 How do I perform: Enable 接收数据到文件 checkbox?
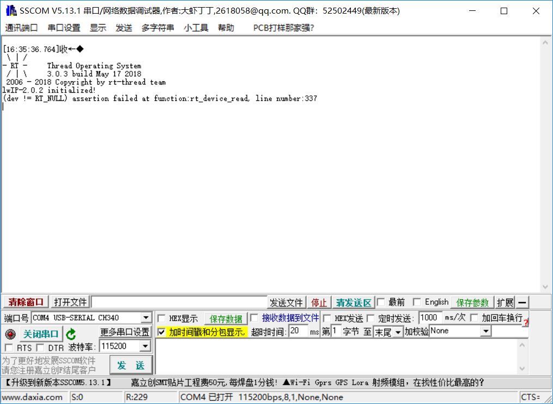pos(254,318)
